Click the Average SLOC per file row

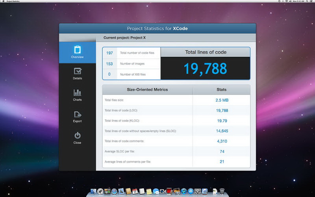(176, 151)
